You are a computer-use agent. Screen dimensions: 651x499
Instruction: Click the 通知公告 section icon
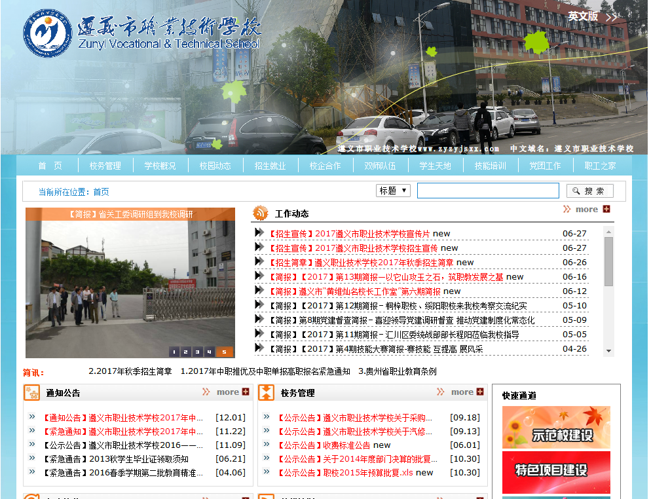coord(31,393)
